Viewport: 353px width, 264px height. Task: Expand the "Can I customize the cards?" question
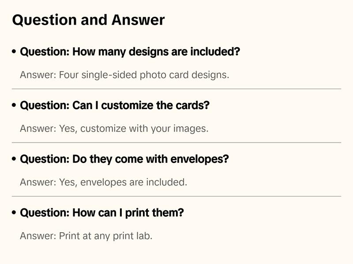tap(115, 106)
